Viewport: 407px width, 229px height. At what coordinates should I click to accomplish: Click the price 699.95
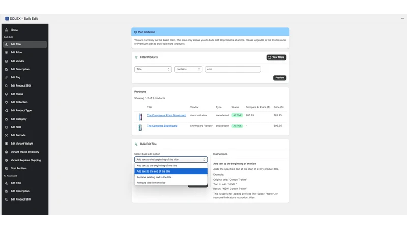pyautogui.click(x=277, y=126)
